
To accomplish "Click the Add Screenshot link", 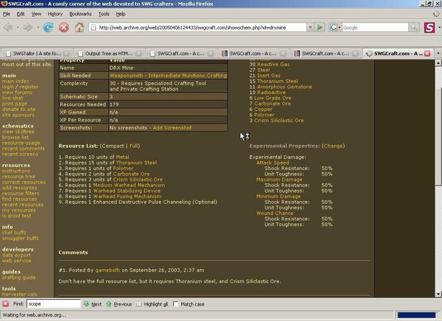I will [x=172, y=128].
